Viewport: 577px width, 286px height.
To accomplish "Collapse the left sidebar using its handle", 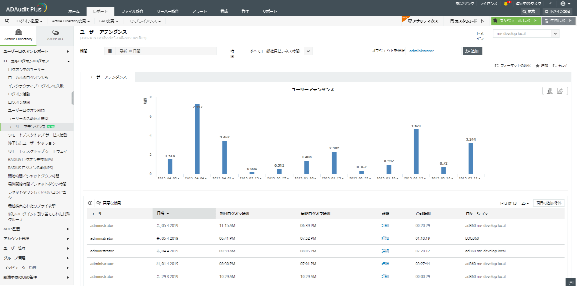I will [x=73, y=98].
